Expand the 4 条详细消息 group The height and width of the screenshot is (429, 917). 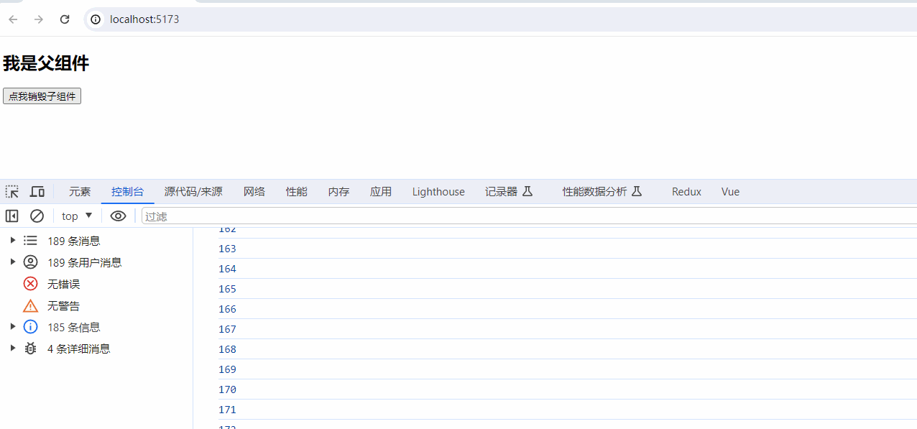13,348
